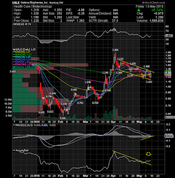Click the green up-arrow change indicator
175x178 pixels.
pos(138,10)
